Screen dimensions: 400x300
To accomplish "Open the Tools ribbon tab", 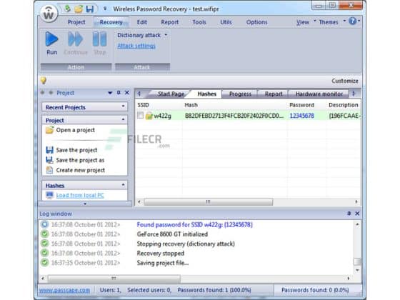I will click(x=199, y=22).
